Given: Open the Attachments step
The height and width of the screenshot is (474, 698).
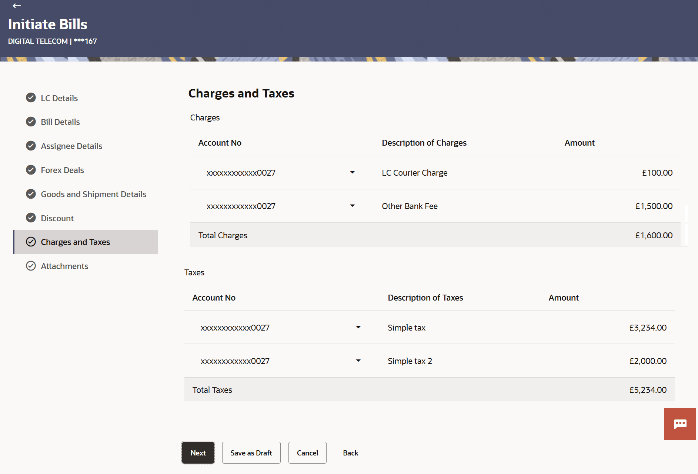Looking at the screenshot, I should [64, 266].
